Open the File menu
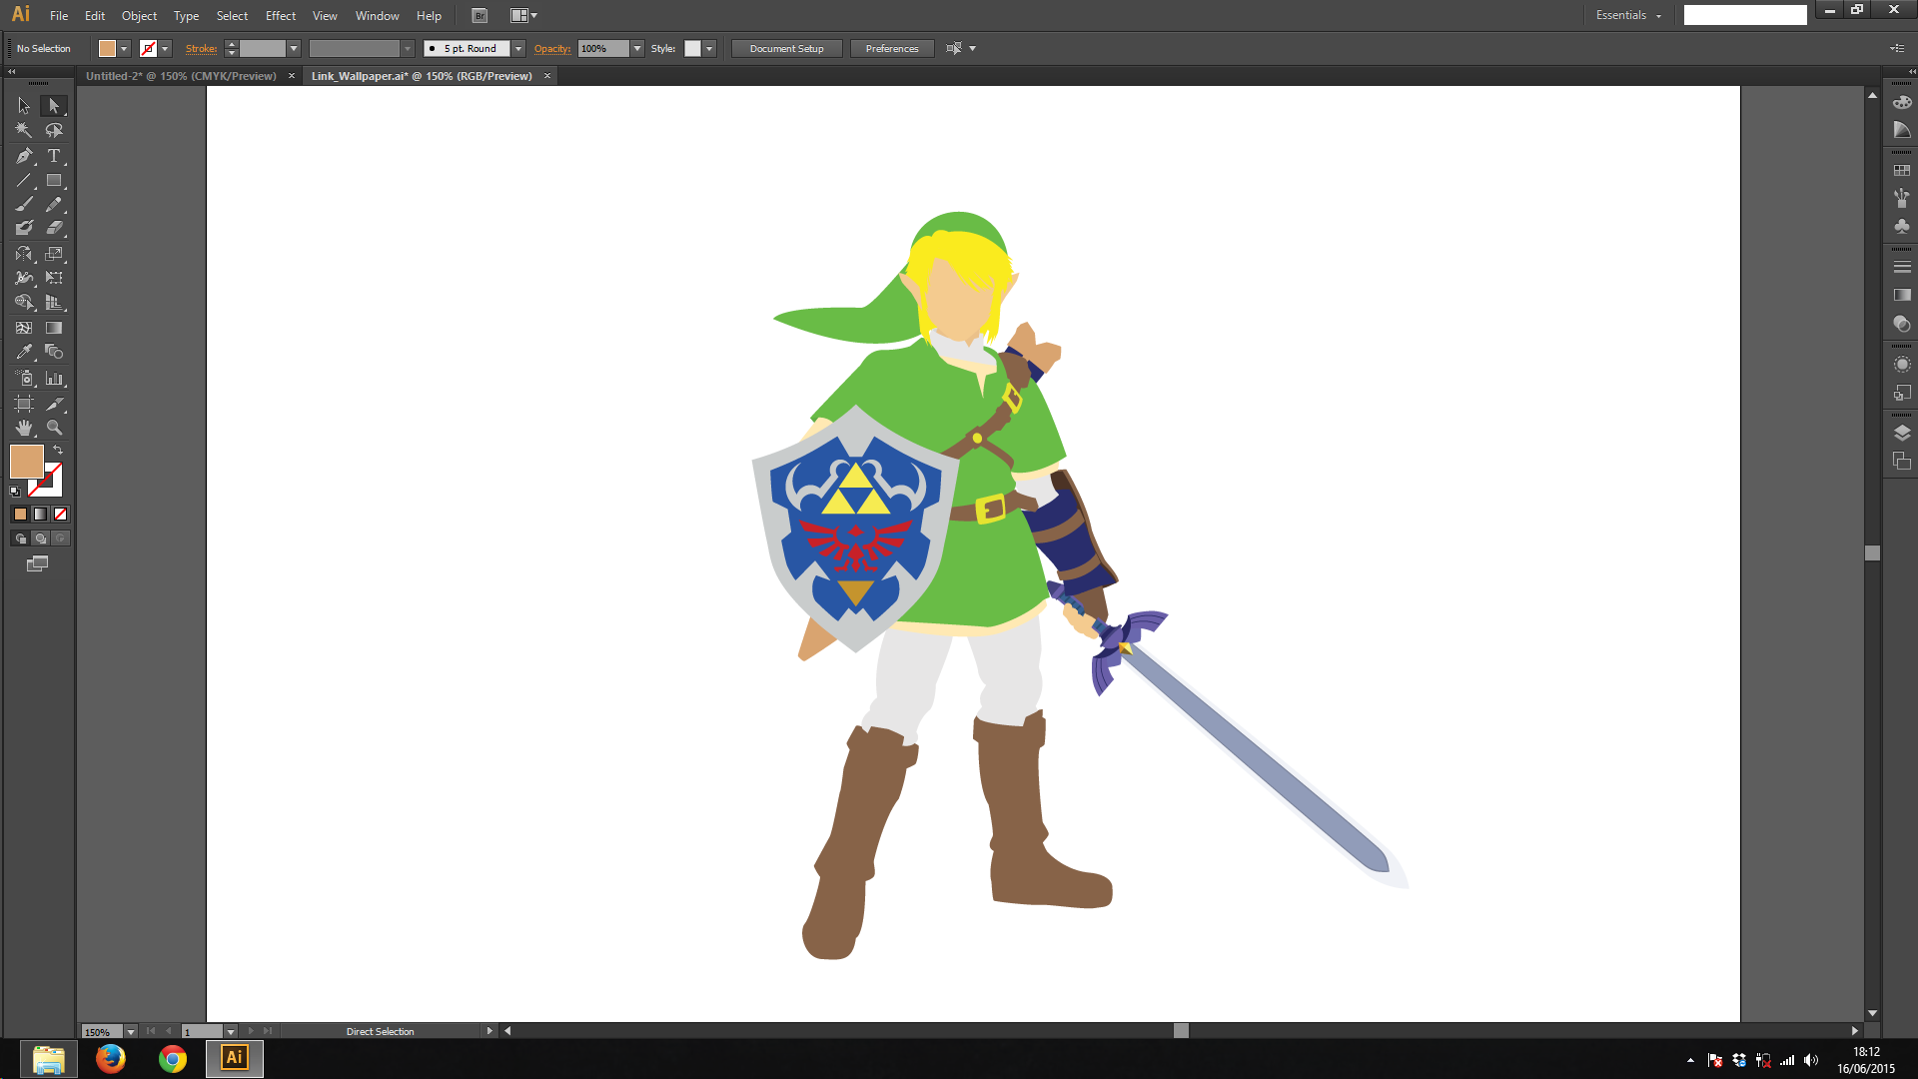Viewport: 1918px width, 1079px height. pyautogui.click(x=59, y=16)
